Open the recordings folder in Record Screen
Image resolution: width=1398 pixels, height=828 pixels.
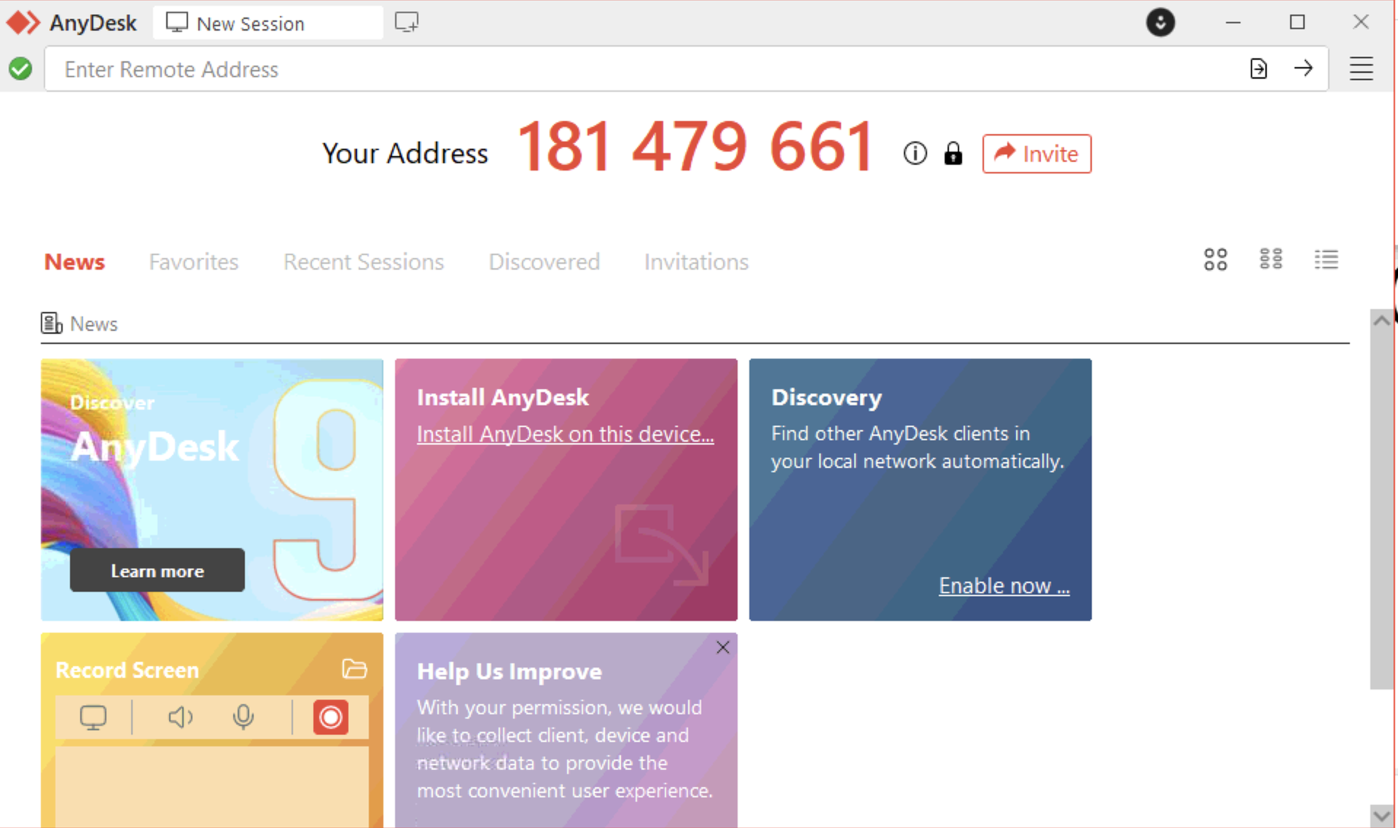coord(354,668)
